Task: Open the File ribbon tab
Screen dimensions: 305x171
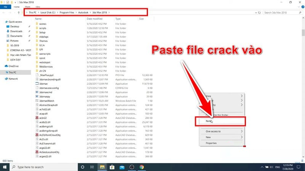Action: pos(5,7)
